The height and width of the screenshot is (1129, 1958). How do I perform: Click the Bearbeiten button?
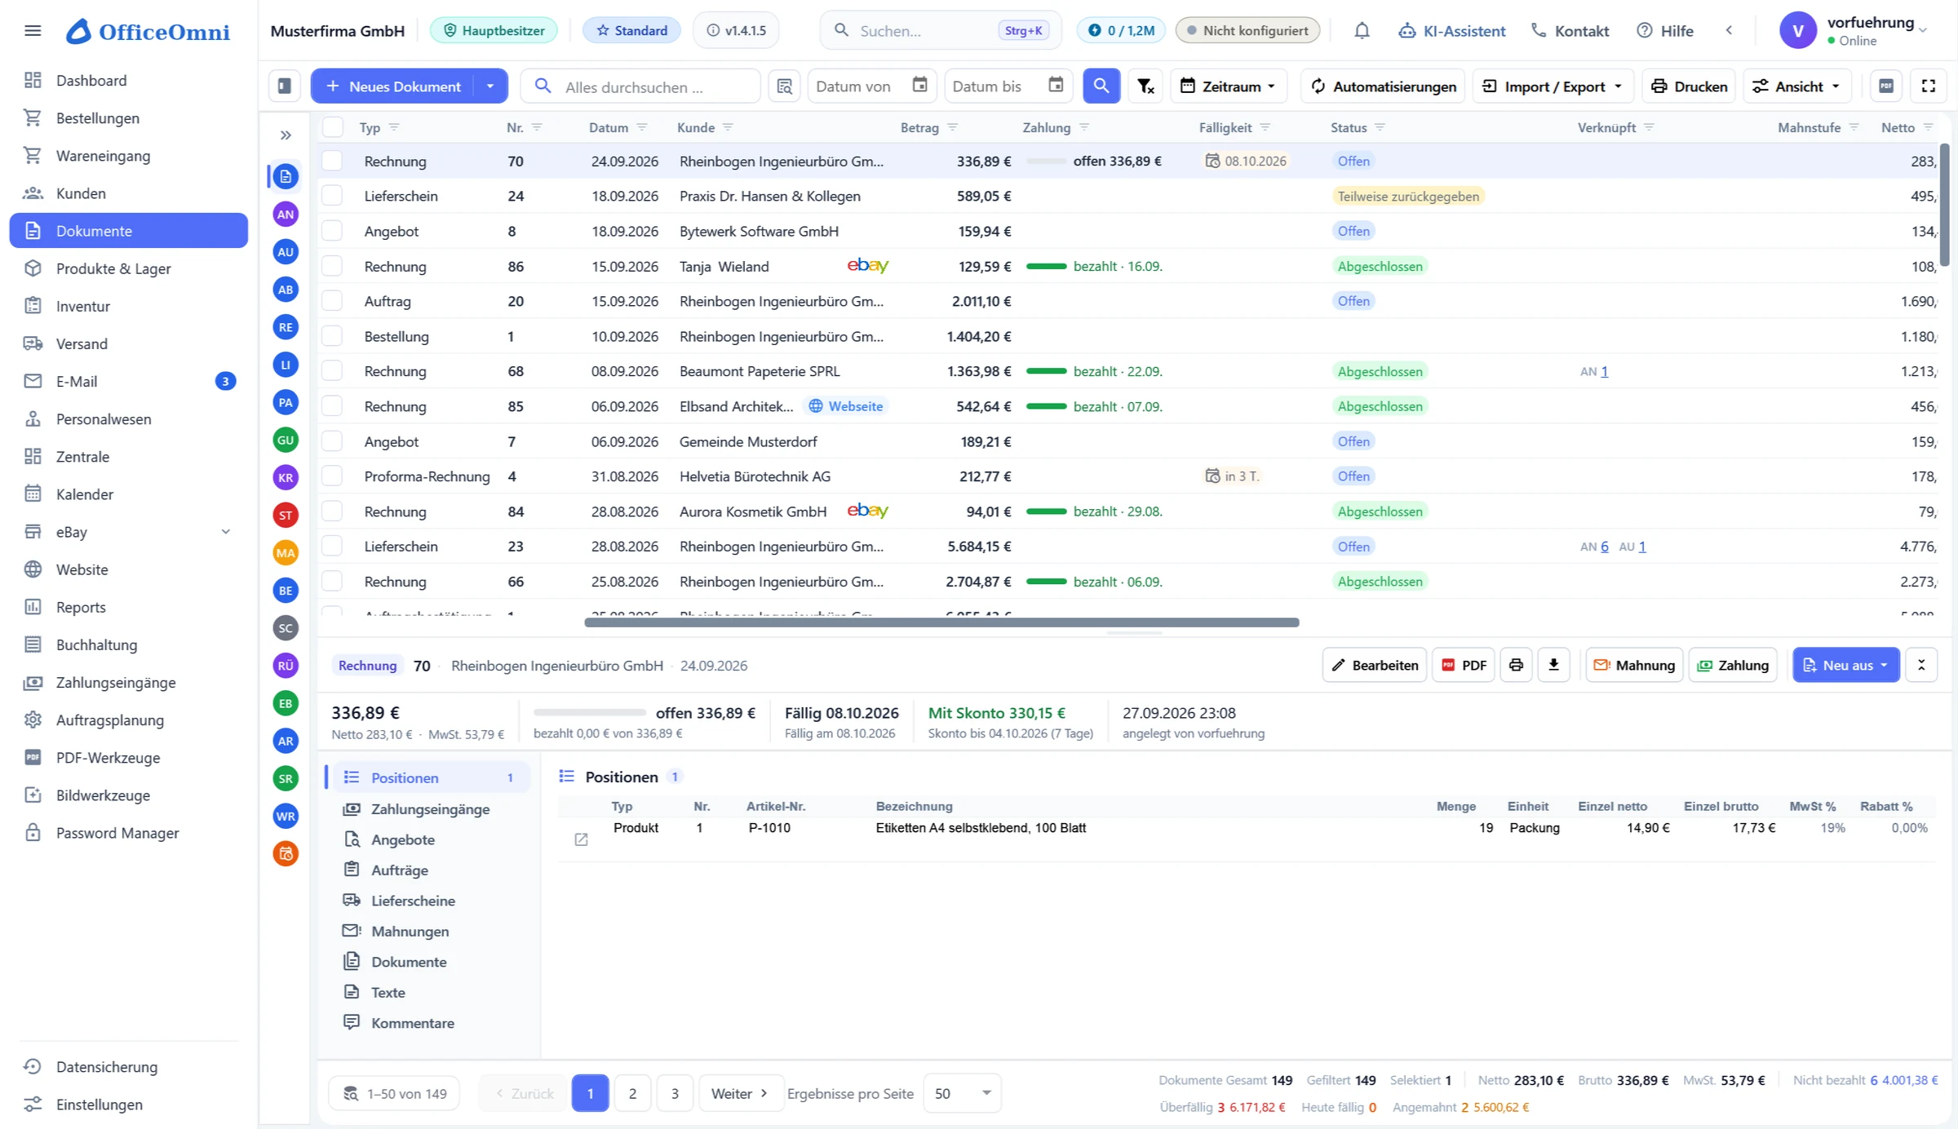pos(1374,665)
